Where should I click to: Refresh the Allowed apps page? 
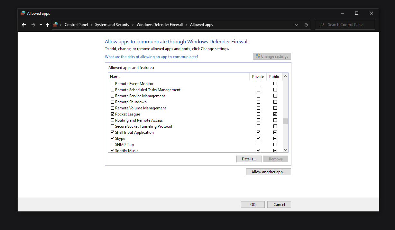coord(306,25)
